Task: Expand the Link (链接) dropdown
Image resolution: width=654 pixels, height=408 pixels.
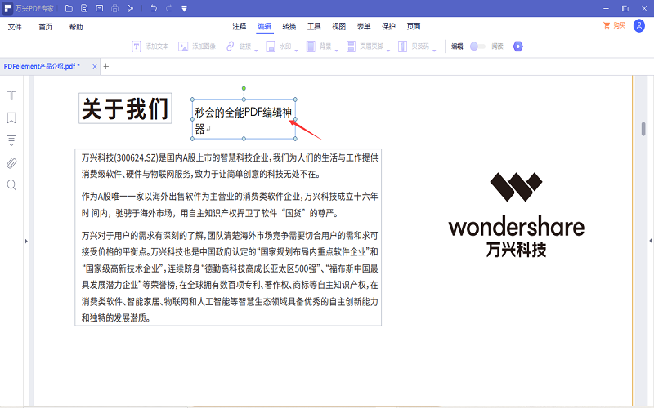Action: (x=256, y=49)
